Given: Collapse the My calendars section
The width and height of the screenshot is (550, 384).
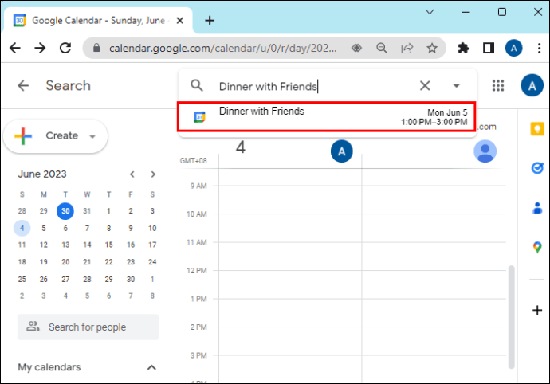Looking at the screenshot, I should pos(151,367).
